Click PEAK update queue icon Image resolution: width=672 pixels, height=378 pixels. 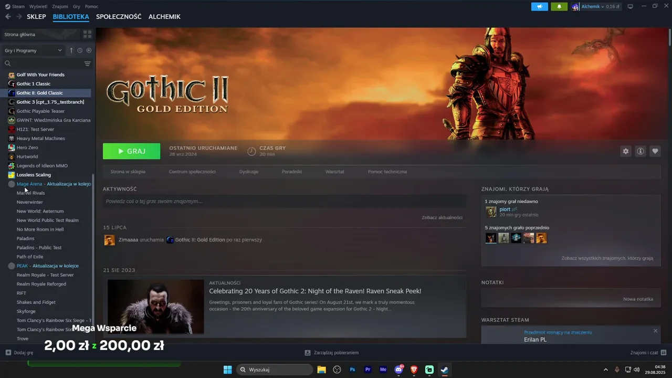(12, 266)
